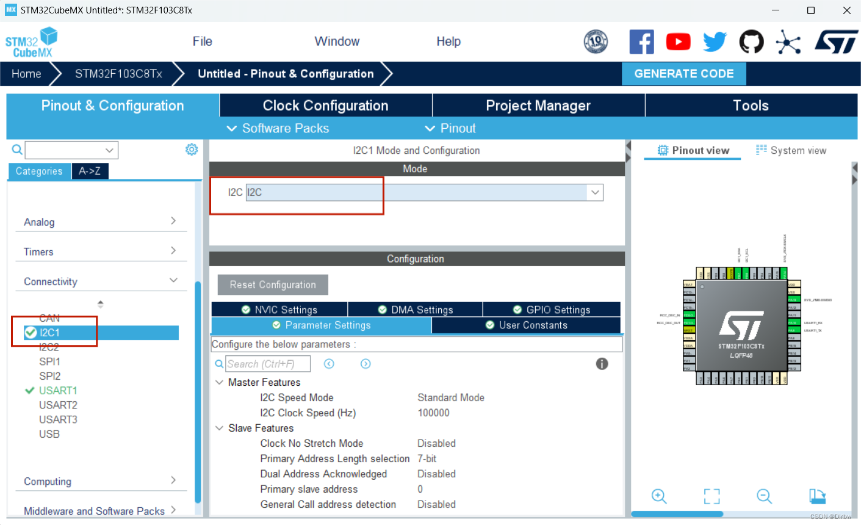This screenshot has height=525, width=861.
Task: Click the Reset Configuration button
Action: 273,284
